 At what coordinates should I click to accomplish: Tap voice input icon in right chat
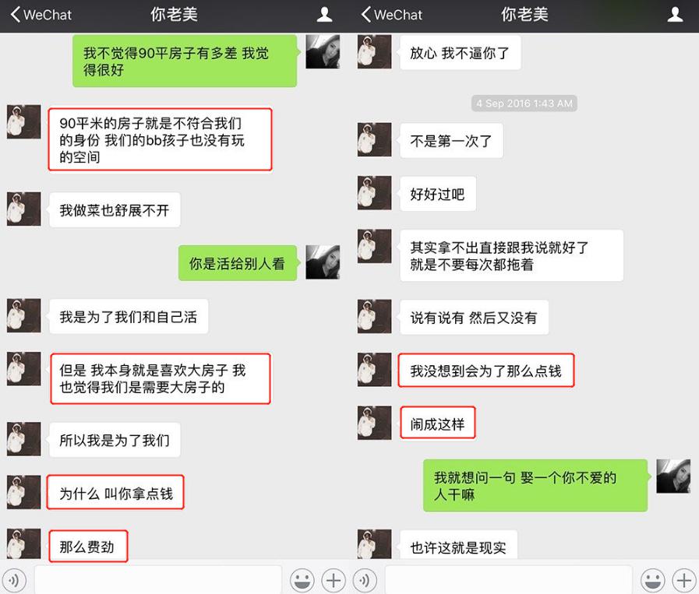(x=365, y=580)
